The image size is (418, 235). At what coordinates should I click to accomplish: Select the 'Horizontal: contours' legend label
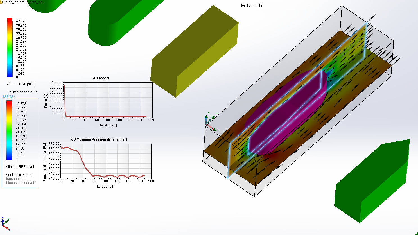pyautogui.click(x=22, y=92)
